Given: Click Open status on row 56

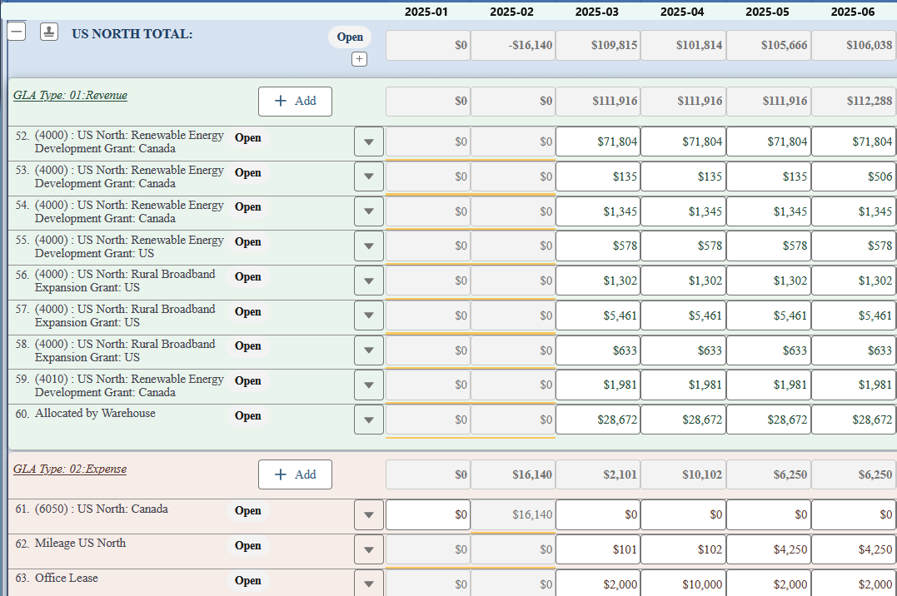Looking at the screenshot, I should (x=247, y=277).
